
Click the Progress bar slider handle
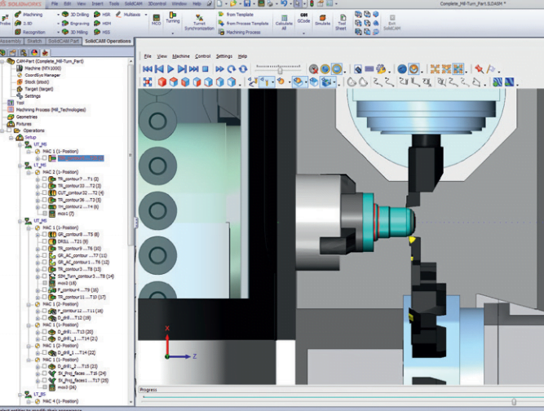pos(514,402)
